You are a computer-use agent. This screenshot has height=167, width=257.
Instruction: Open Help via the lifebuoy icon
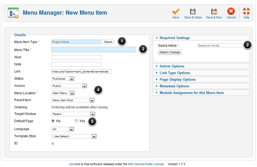(x=246, y=11)
